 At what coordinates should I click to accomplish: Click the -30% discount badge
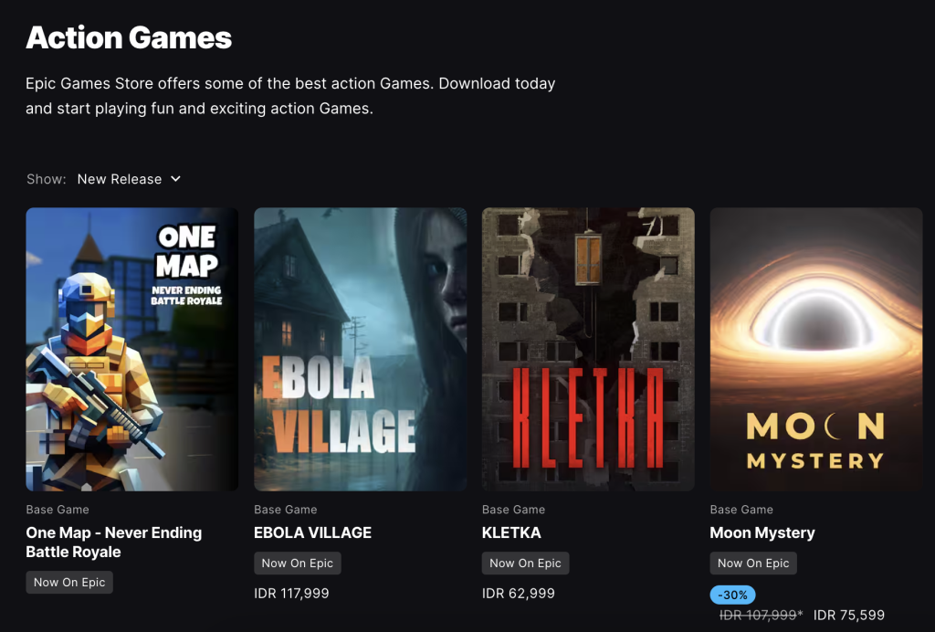pos(732,595)
